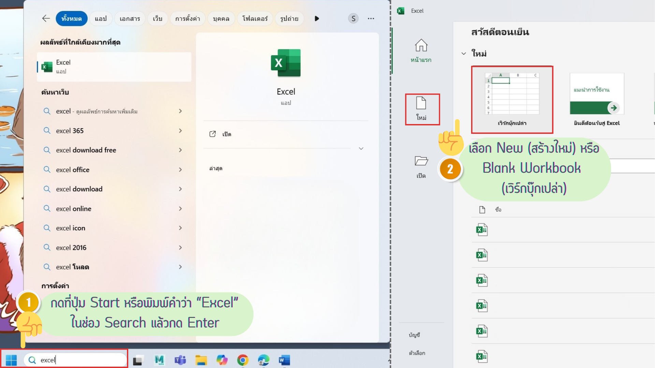Launch Maya from the taskbar
This screenshot has width=655, height=368.
159,360
